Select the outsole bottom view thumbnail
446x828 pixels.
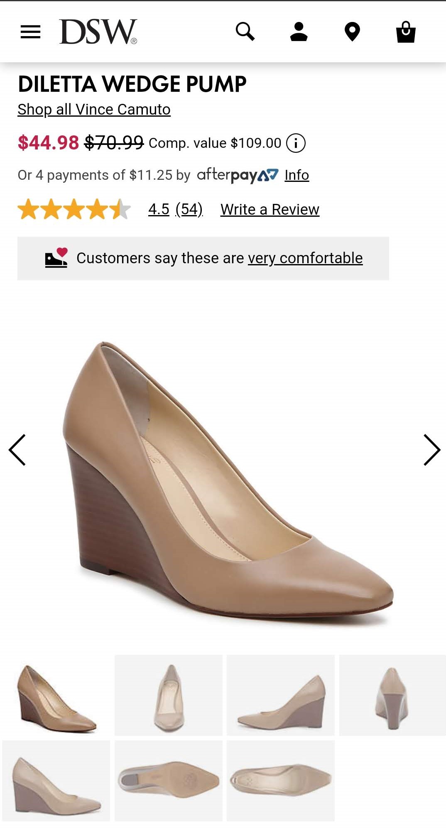pos(169,781)
